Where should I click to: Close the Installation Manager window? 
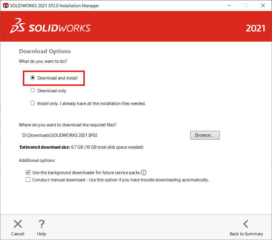[x=263, y=5]
